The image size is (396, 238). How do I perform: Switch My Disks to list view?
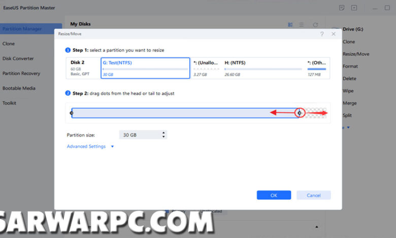click(302, 25)
